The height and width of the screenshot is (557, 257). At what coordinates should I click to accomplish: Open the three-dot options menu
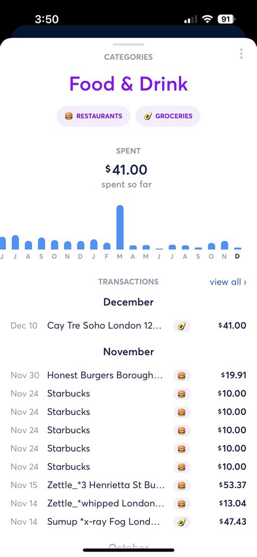241,54
